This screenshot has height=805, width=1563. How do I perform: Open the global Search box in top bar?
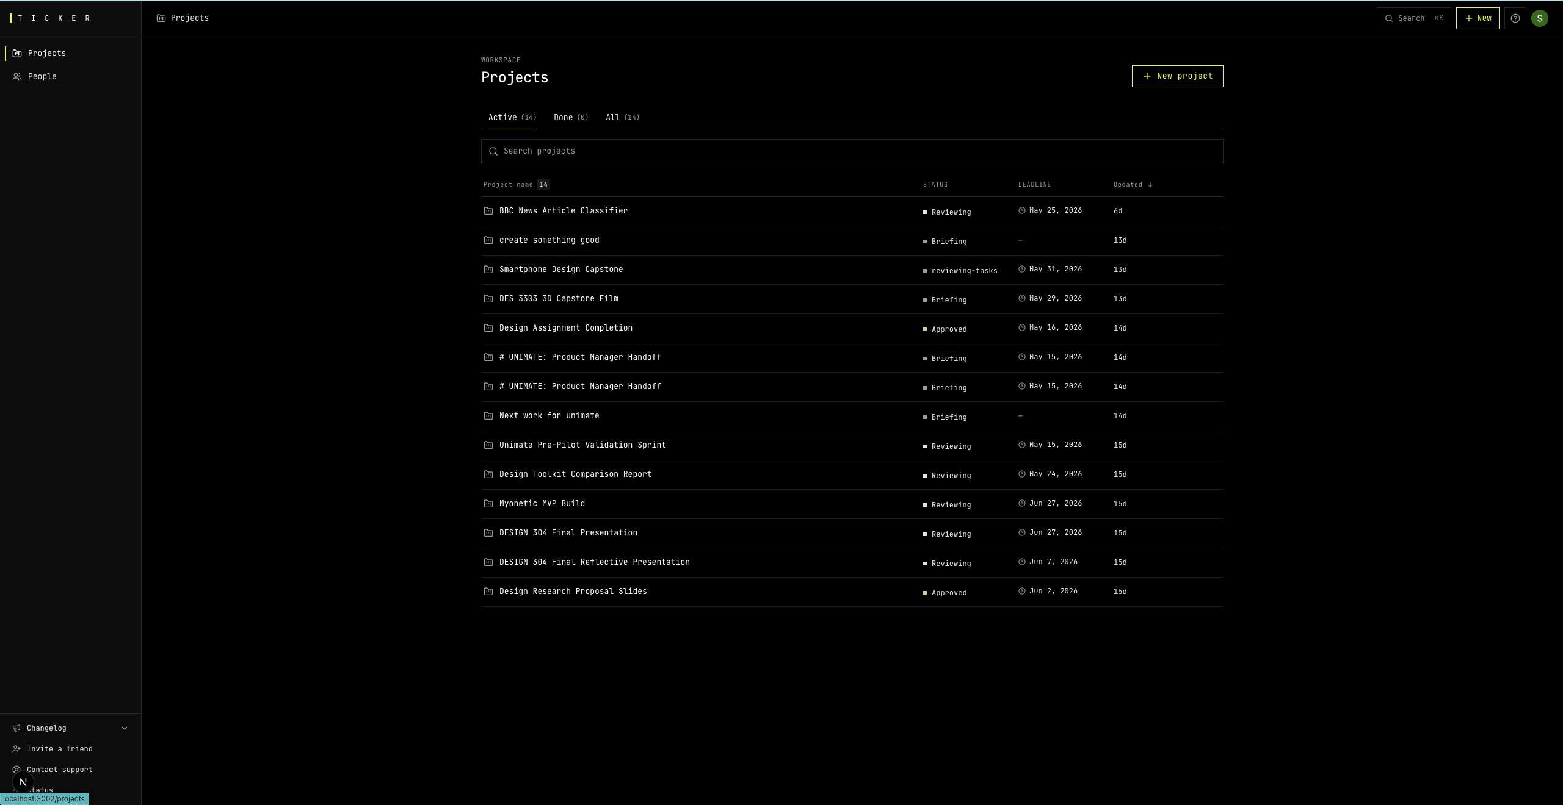pos(1413,18)
